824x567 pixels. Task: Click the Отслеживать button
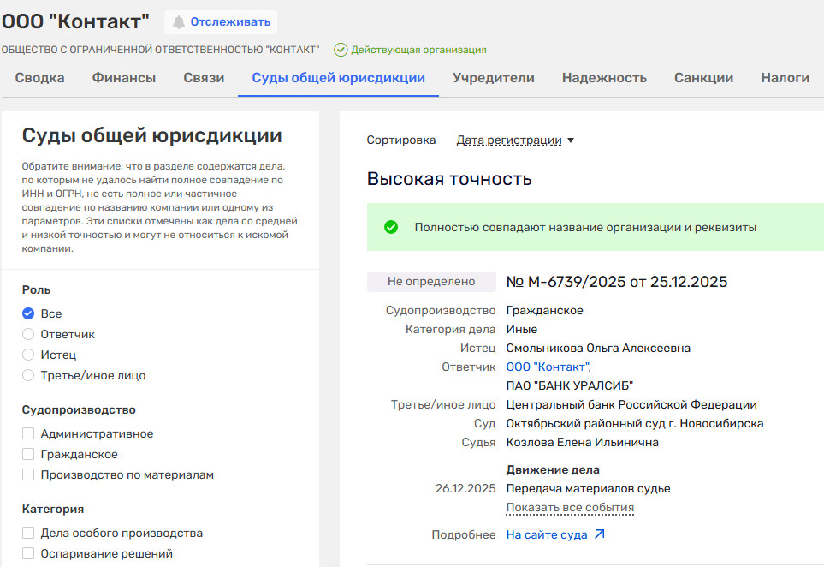221,22
